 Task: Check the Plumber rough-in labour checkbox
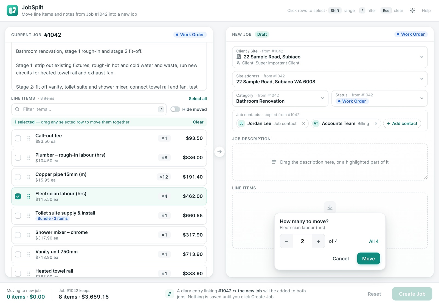(18, 158)
